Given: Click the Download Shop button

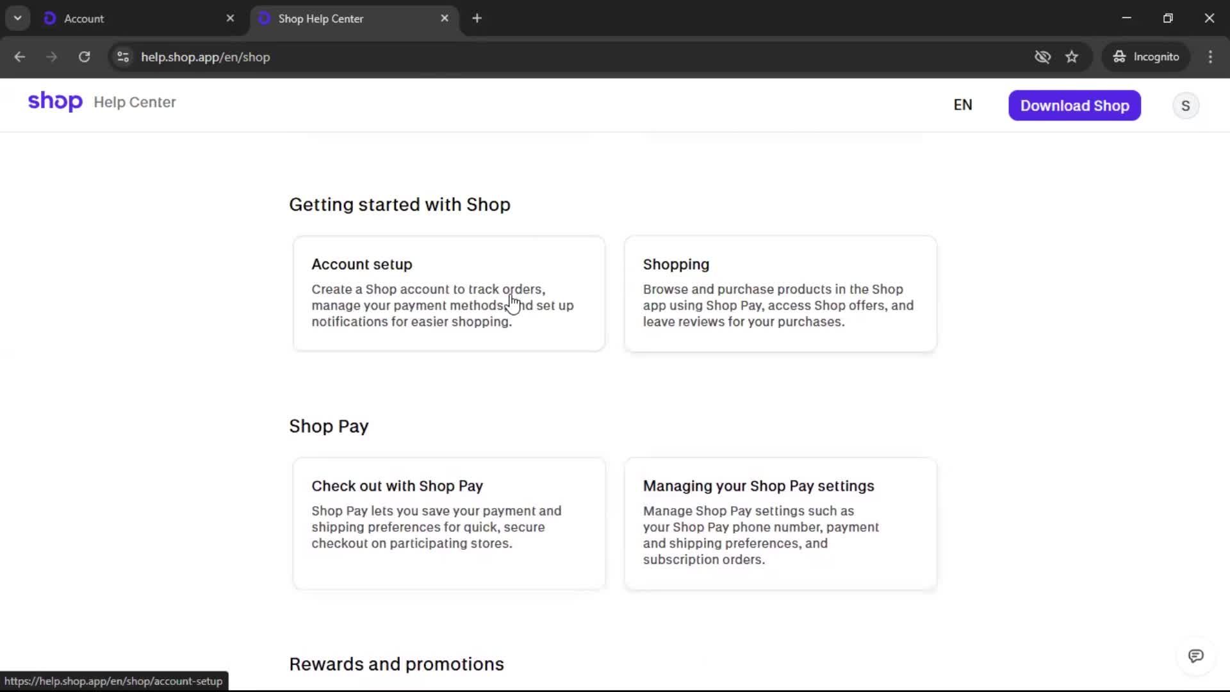Looking at the screenshot, I should click(1074, 106).
